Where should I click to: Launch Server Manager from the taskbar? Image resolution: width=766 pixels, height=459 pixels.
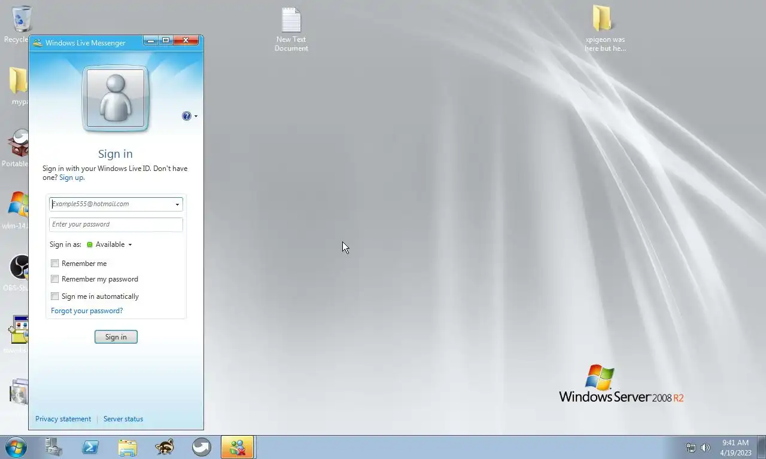tap(54, 447)
